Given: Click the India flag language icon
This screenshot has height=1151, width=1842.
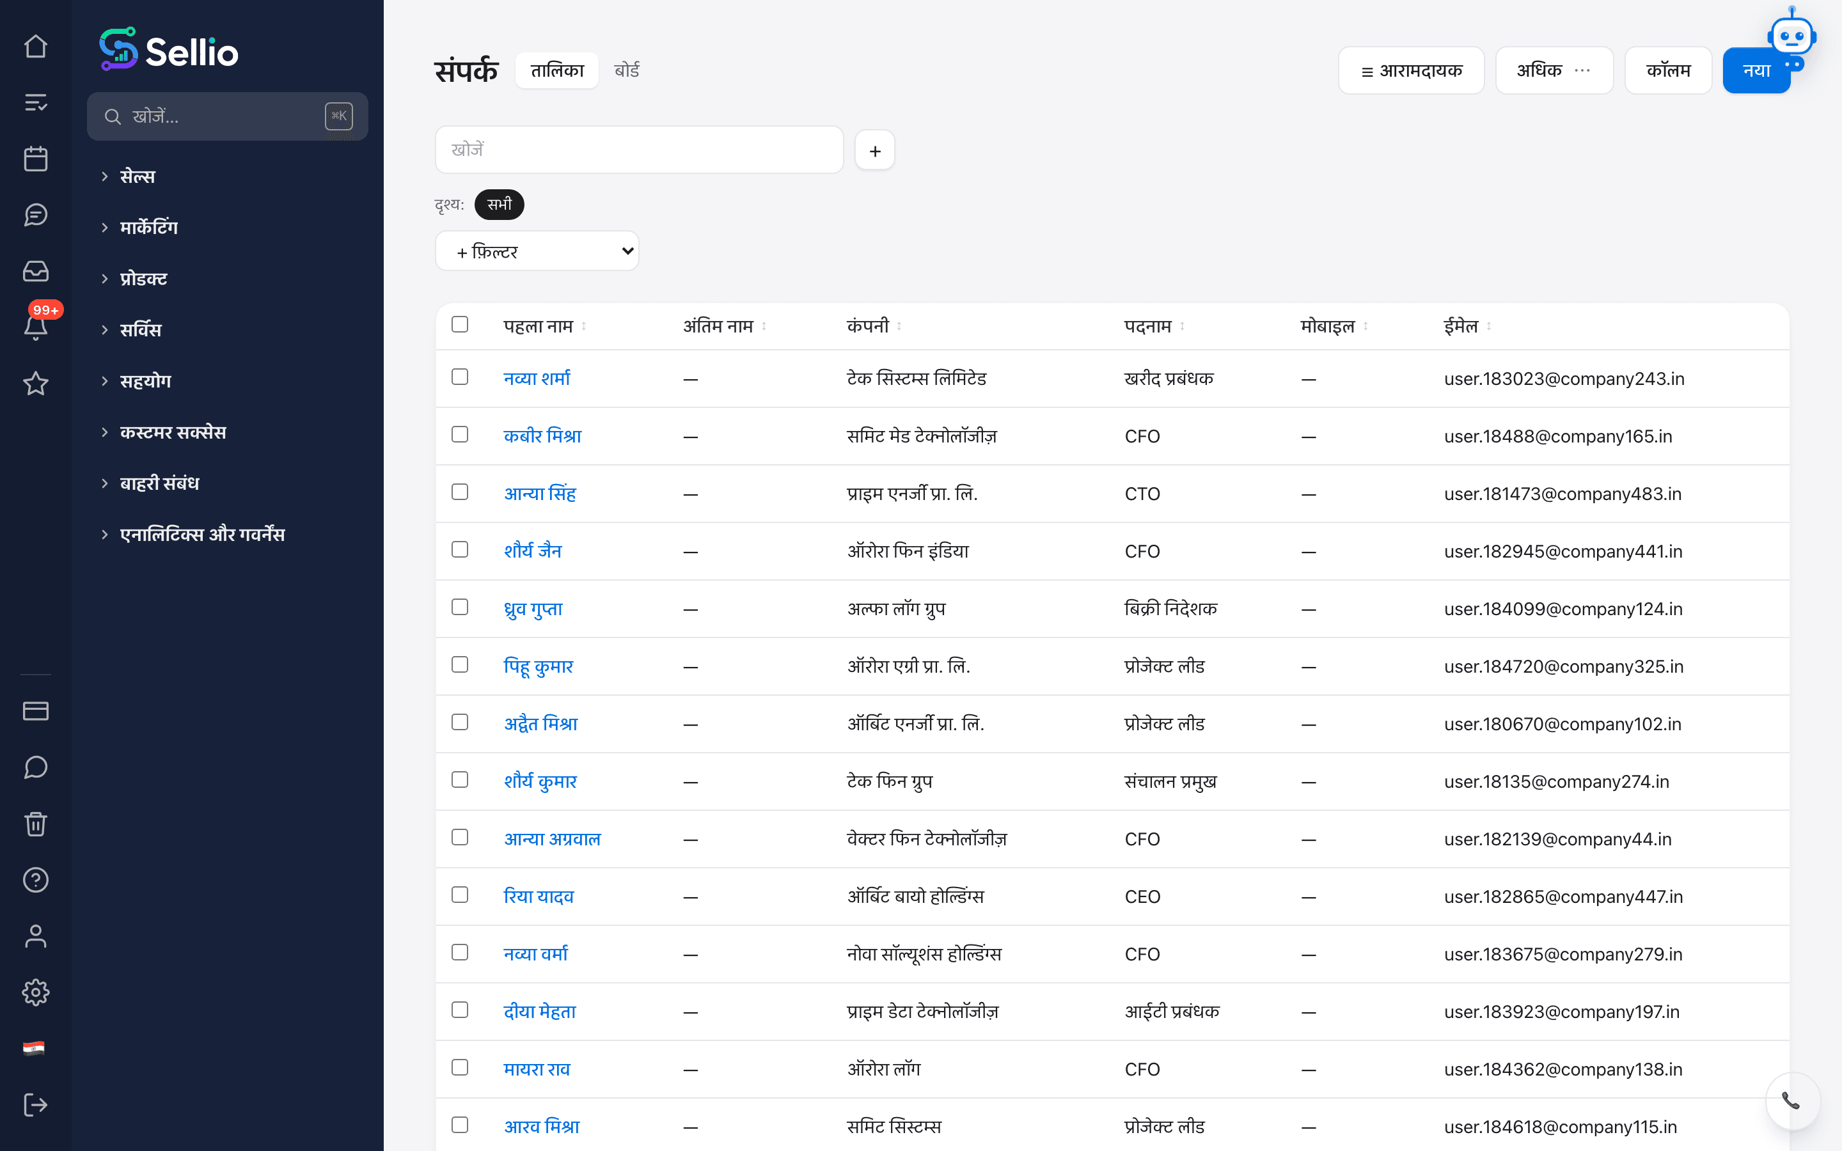Looking at the screenshot, I should [x=35, y=1048].
